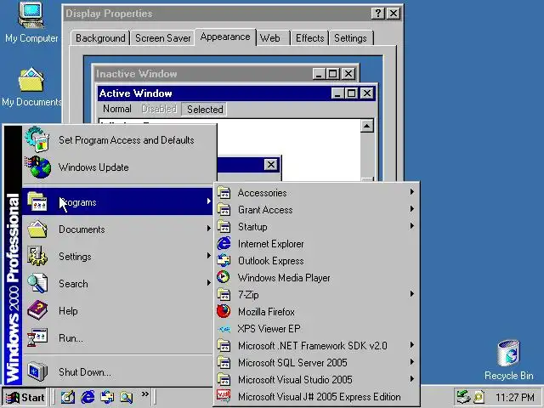Image resolution: width=544 pixels, height=408 pixels.
Task: Click the Windows Update globe icon
Action: point(38,167)
